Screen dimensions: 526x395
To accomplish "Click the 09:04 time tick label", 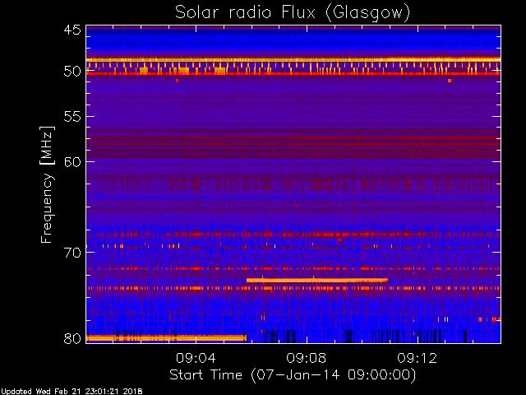I will pos(196,358).
